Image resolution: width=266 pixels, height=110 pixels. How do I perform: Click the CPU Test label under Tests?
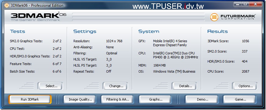[17, 49]
